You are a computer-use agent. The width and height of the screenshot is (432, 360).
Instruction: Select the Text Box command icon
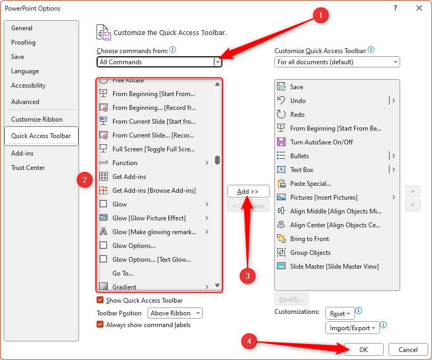tap(281, 169)
